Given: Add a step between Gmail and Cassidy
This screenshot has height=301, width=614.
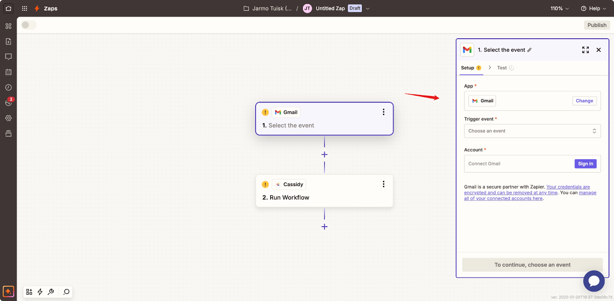Looking at the screenshot, I should click(x=324, y=155).
